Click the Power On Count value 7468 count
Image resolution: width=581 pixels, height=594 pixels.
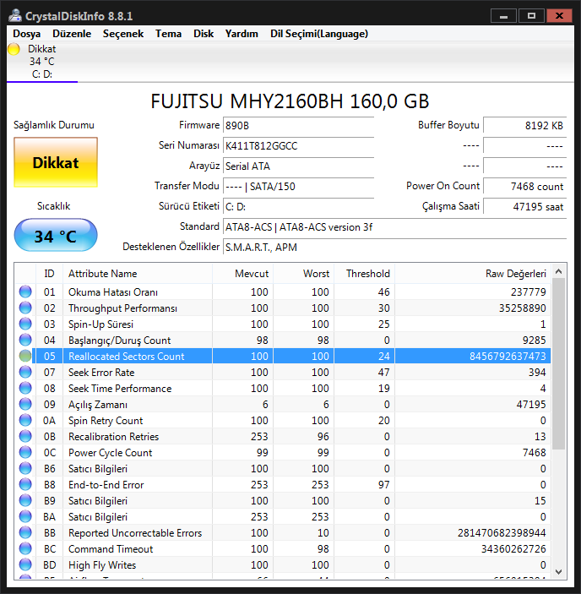(x=524, y=187)
